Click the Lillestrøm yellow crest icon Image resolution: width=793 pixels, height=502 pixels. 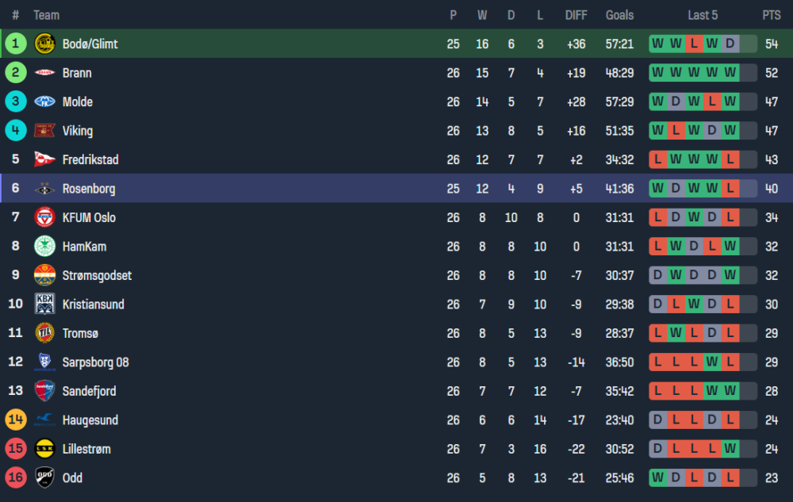[44, 449]
